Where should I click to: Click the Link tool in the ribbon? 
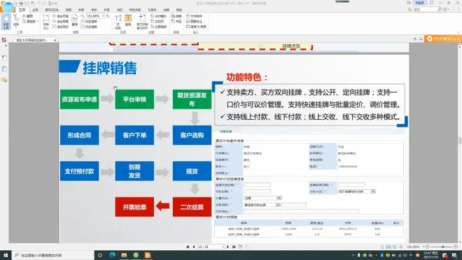pos(176,16)
